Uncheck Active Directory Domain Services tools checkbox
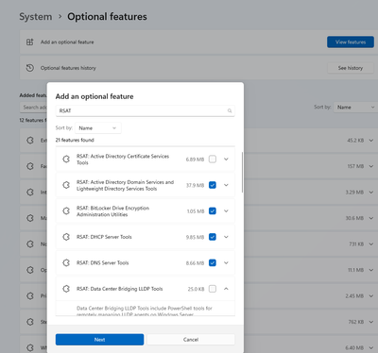Image resolution: width=378 pixels, height=353 pixels. 213,185
